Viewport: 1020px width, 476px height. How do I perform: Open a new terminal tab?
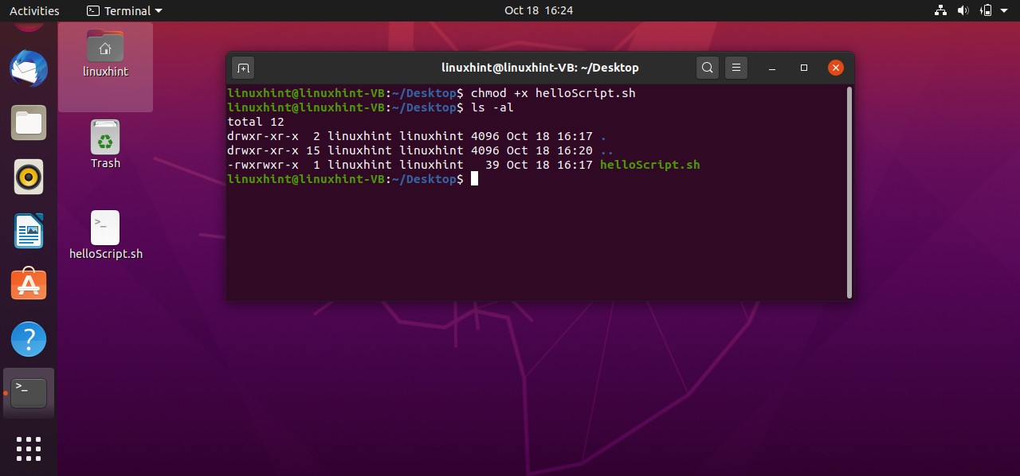(x=243, y=68)
